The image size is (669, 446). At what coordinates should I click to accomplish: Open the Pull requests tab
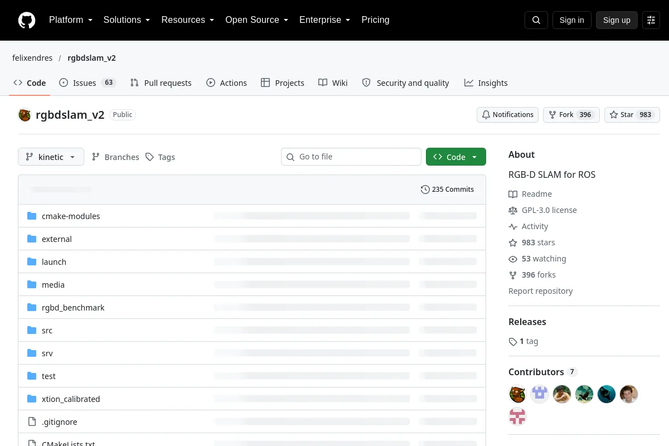click(161, 83)
